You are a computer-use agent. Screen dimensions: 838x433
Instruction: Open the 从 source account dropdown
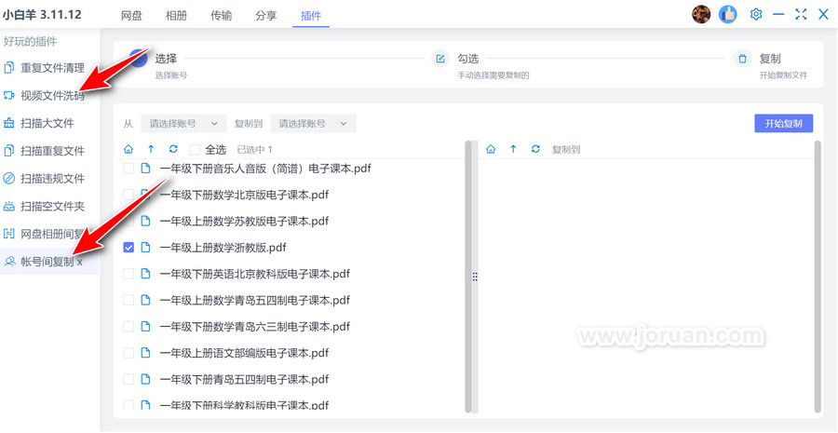tap(183, 124)
